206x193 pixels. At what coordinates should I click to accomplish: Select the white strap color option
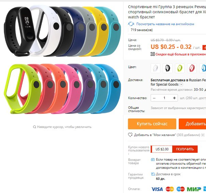(x=156, y=68)
